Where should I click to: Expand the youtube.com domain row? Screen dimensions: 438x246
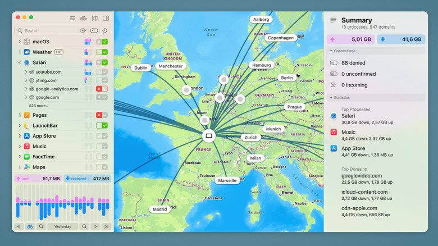click(26, 72)
